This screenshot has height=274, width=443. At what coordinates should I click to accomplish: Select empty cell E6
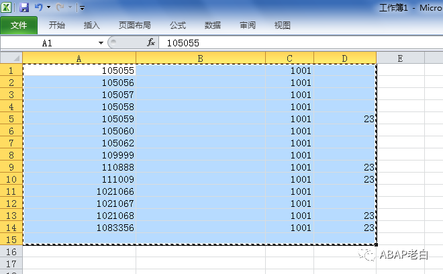click(400, 131)
